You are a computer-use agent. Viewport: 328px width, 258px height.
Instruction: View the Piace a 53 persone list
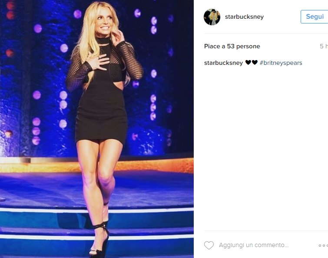coord(232,46)
